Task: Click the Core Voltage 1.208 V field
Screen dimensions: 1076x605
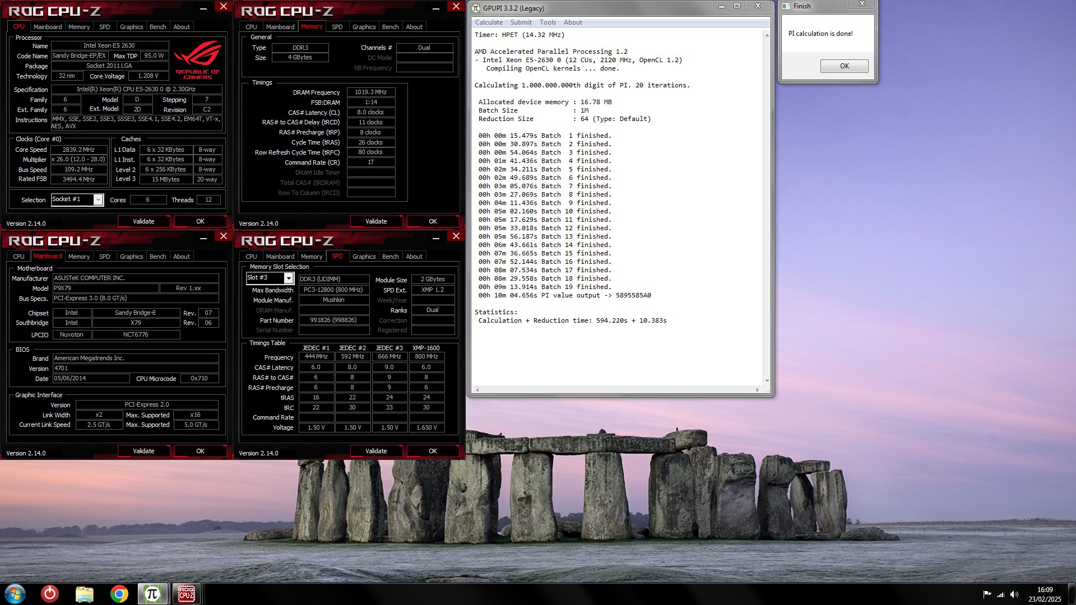Action: pyautogui.click(x=148, y=76)
